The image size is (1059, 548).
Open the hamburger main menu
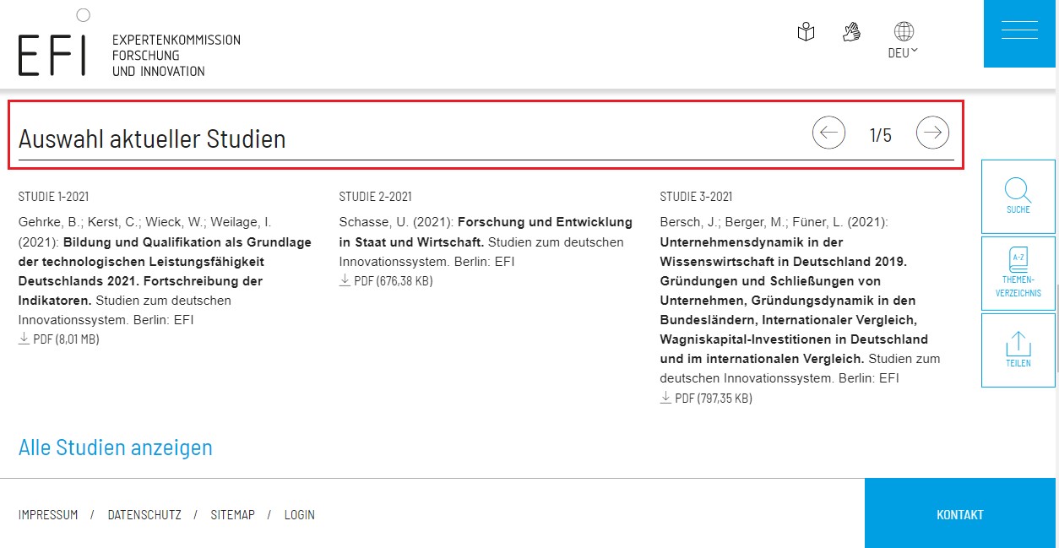1019,30
